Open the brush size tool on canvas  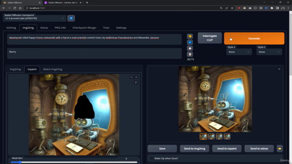point(136,82)
